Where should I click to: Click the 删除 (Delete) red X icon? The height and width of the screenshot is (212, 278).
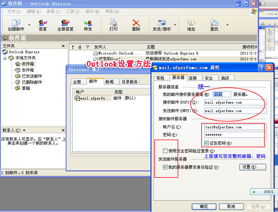click(x=136, y=23)
